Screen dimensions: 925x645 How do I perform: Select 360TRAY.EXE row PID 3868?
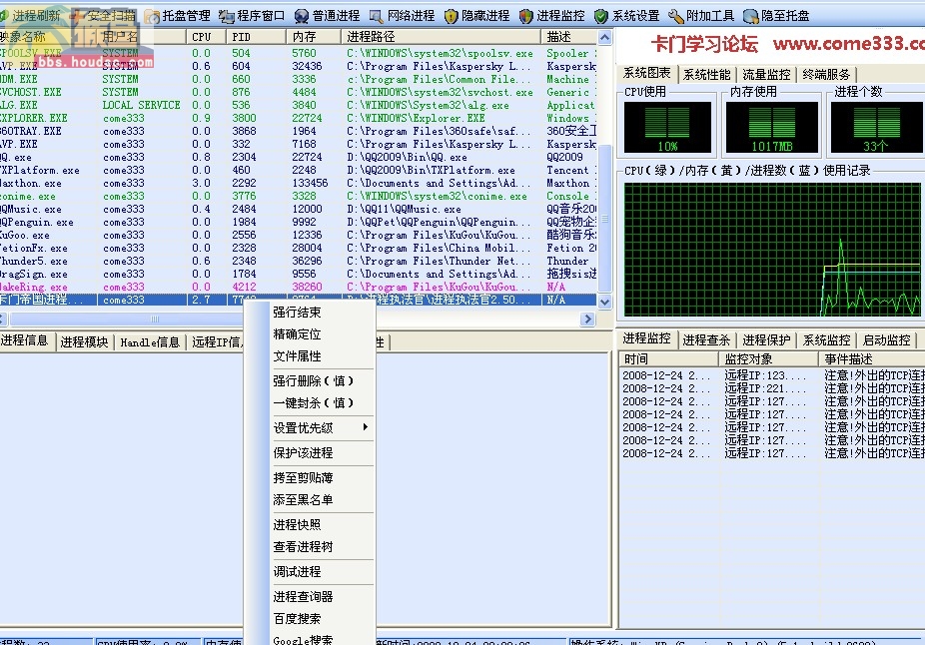point(299,131)
